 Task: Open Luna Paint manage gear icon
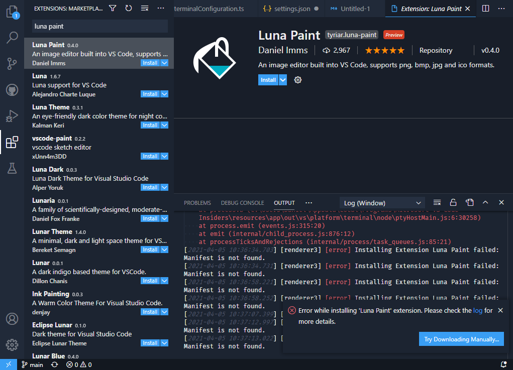click(x=298, y=80)
